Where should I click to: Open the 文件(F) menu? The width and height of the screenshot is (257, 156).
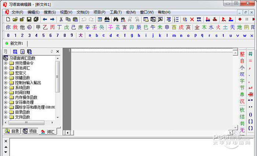(17, 12)
